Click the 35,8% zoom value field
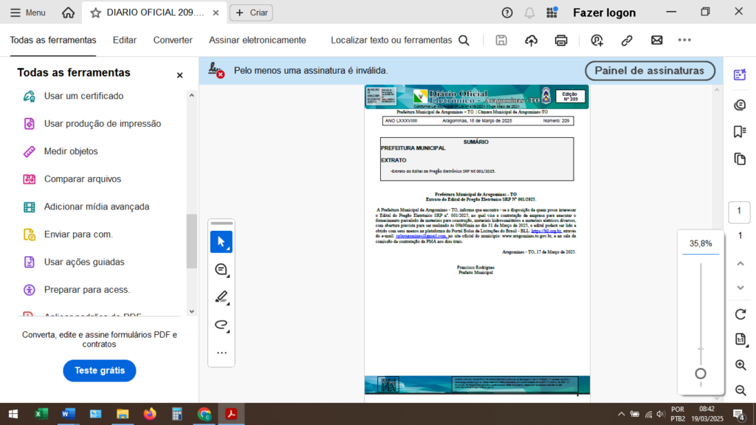Viewport: 756px width, 425px height. tap(701, 243)
